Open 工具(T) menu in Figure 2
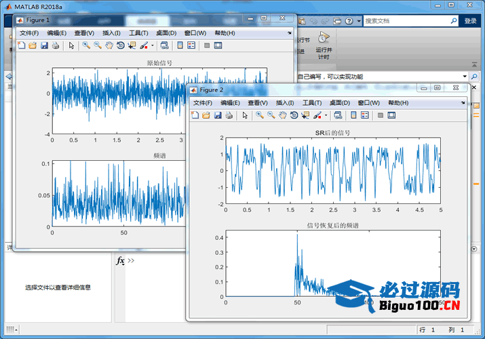 pos(312,103)
